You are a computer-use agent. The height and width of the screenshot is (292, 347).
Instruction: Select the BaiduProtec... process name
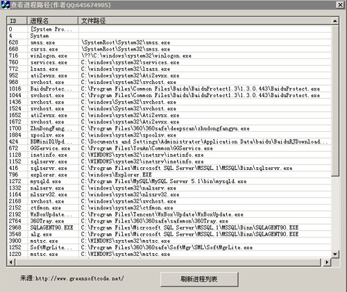point(51,89)
